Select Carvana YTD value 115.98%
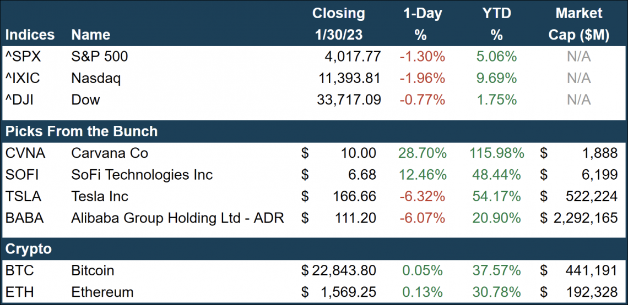This screenshot has height=305, width=628. 494,153
